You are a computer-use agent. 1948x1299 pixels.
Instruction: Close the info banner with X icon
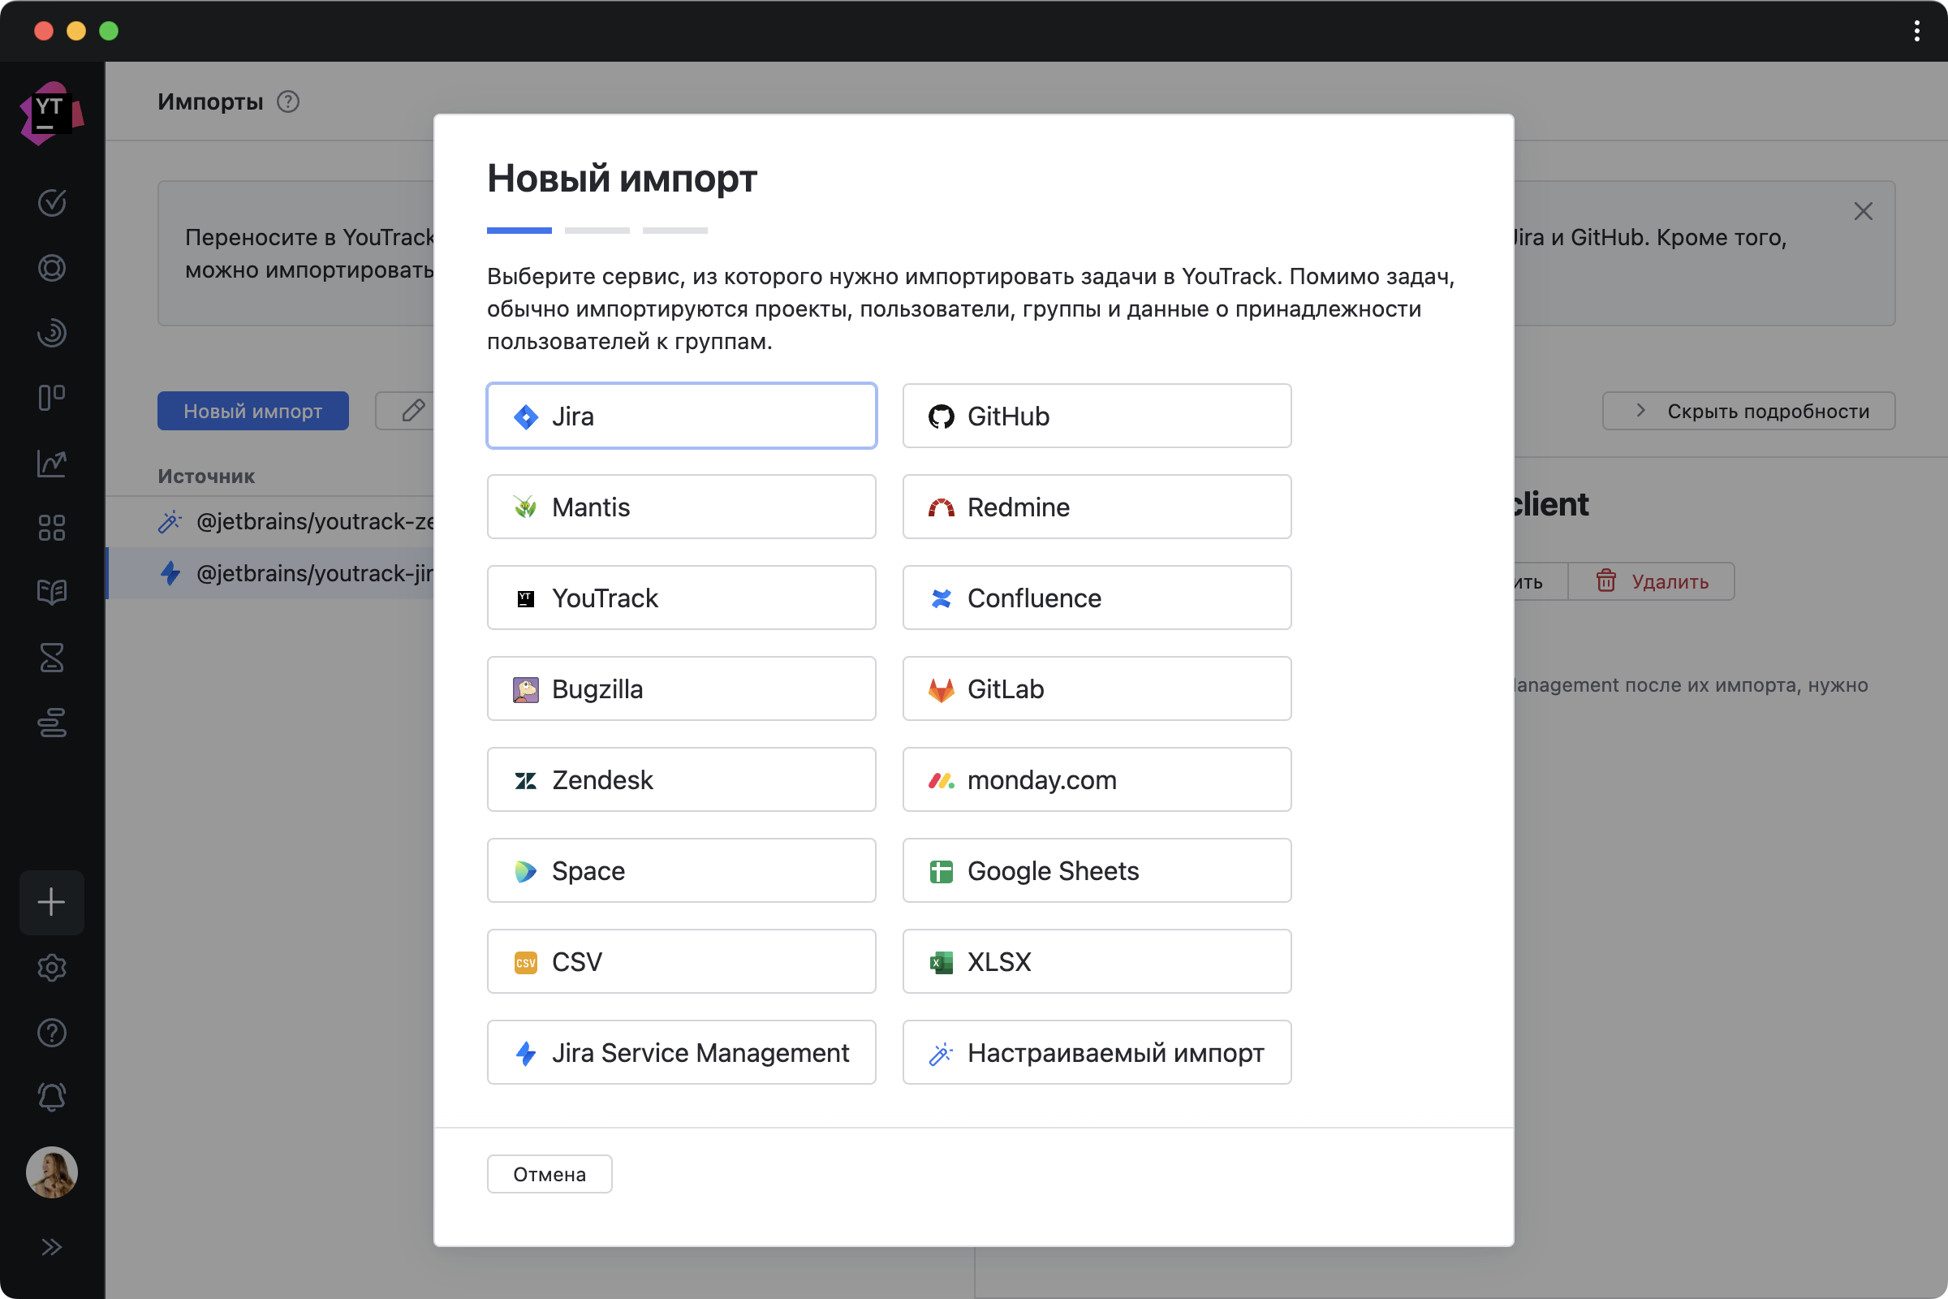(1863, 211)
